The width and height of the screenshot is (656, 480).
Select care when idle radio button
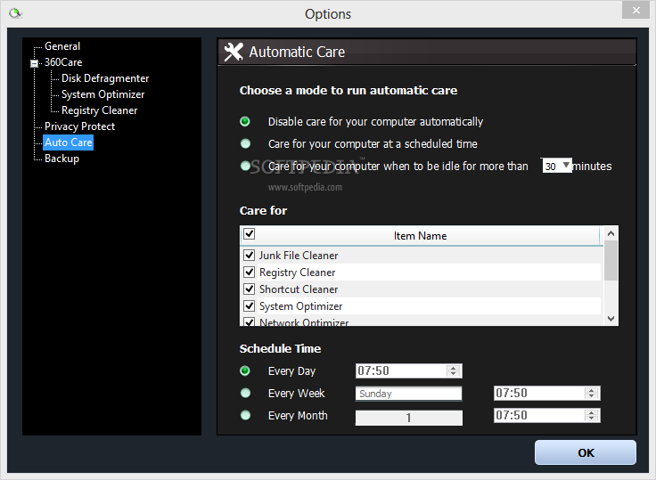click(245, 166)
